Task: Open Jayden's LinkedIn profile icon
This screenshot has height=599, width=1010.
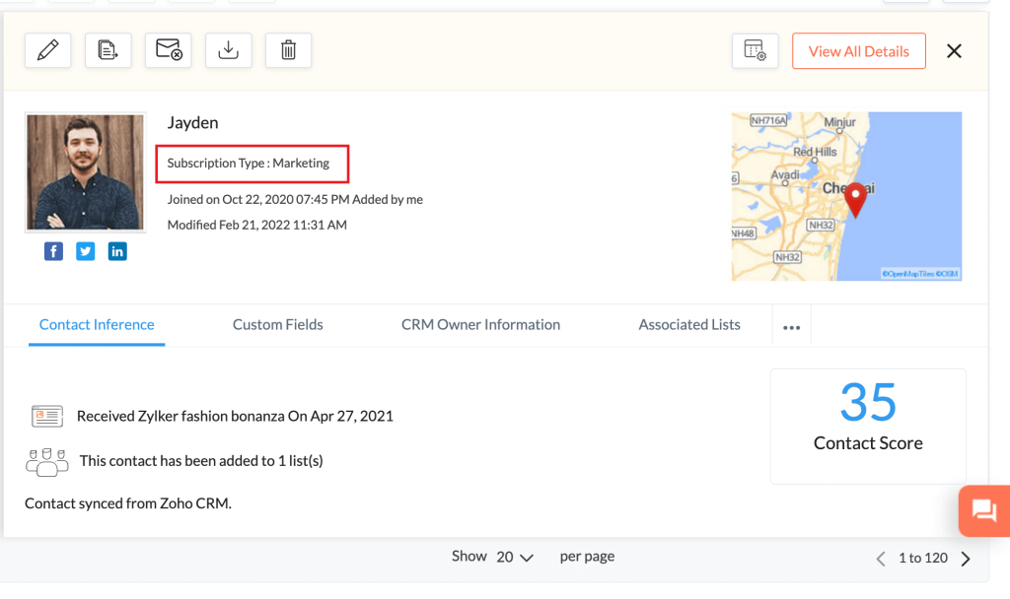Action: 117,251
